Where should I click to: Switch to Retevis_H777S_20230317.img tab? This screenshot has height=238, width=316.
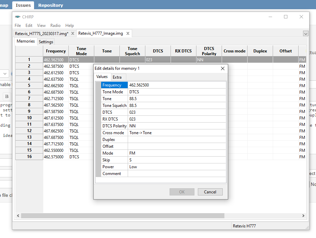[x=42, y=33]
